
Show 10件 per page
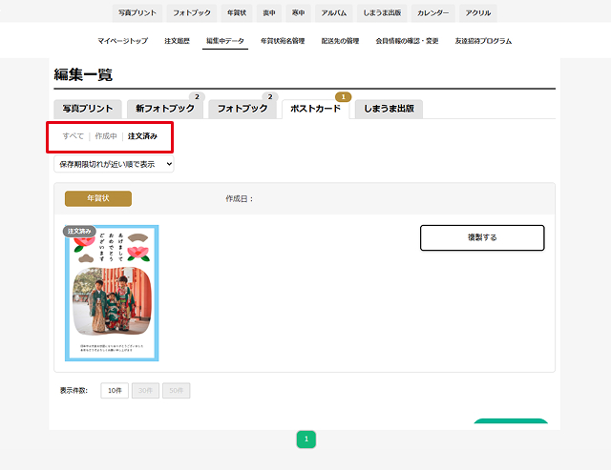[x=115, y=391]
